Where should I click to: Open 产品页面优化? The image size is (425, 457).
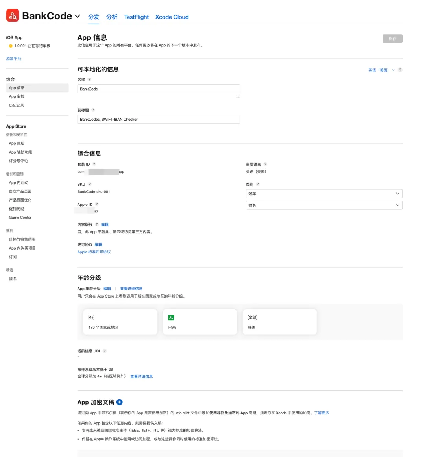(x=20, y=200)
